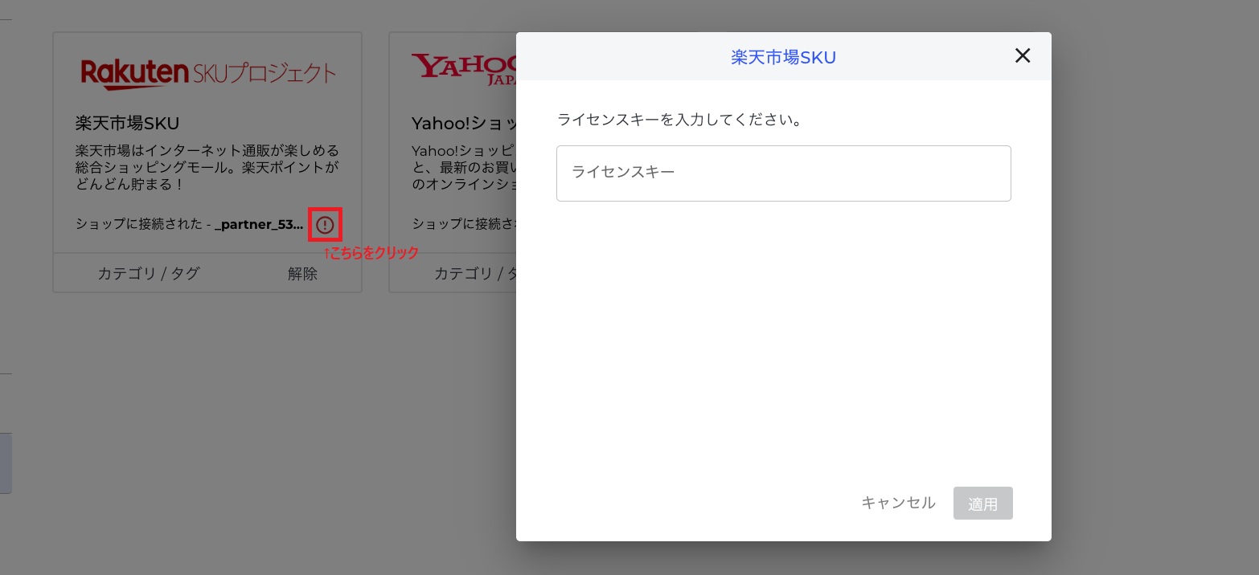
Task: Click the Yahoo!ショッピング card title
Action: coord(464,123)
